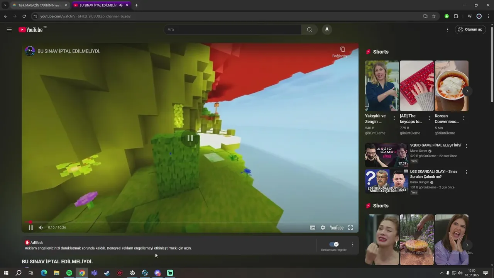
Task: Open media controls icon in Chrome toolbar
Action: tap(470, 16)
